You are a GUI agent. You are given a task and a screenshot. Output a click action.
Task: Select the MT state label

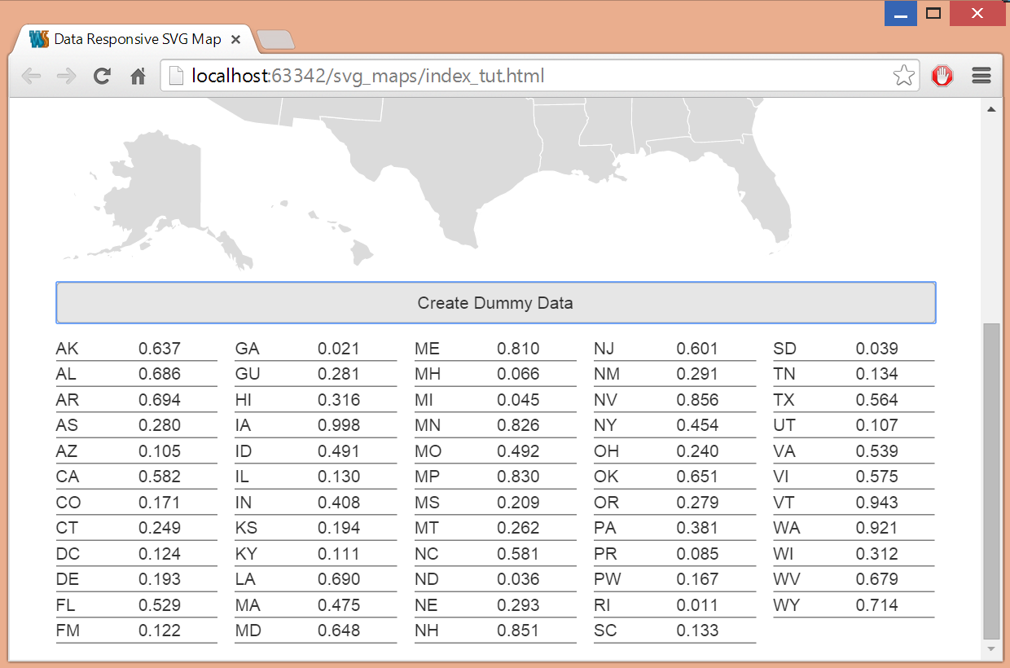point(427,528)
